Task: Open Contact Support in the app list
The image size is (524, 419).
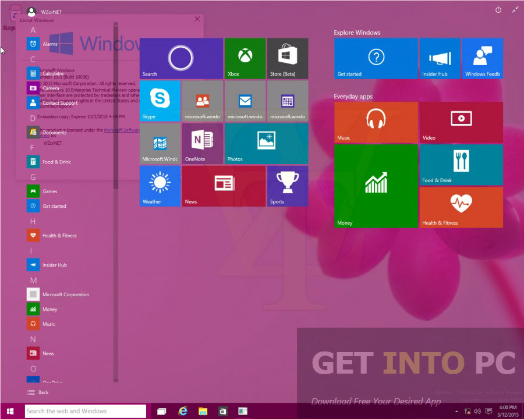Action: [52, 103]
